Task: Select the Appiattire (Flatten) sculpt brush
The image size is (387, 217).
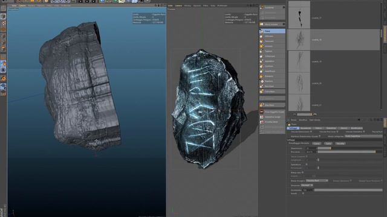Action: (272, 61)
